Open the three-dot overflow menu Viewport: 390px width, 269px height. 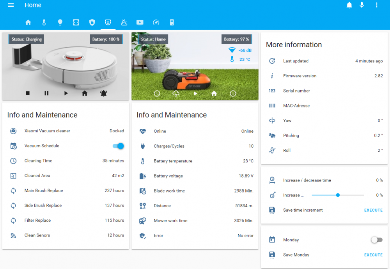[x=376, y=5]
